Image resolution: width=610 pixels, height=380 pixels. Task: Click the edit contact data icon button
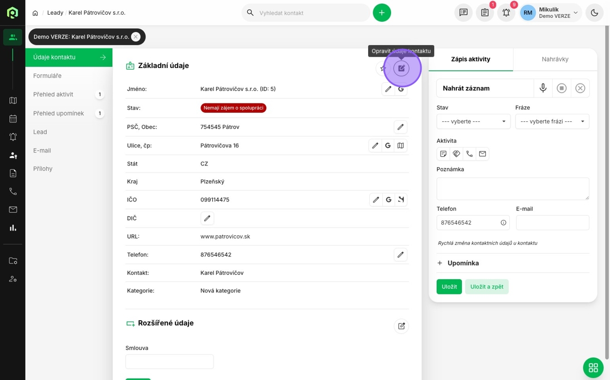tap(401, 69)
